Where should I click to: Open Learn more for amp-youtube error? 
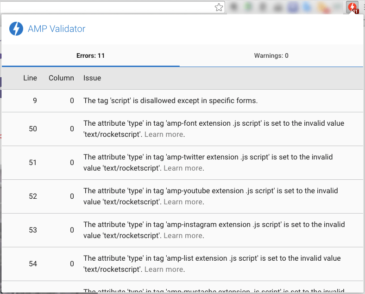tap(183, 202)
